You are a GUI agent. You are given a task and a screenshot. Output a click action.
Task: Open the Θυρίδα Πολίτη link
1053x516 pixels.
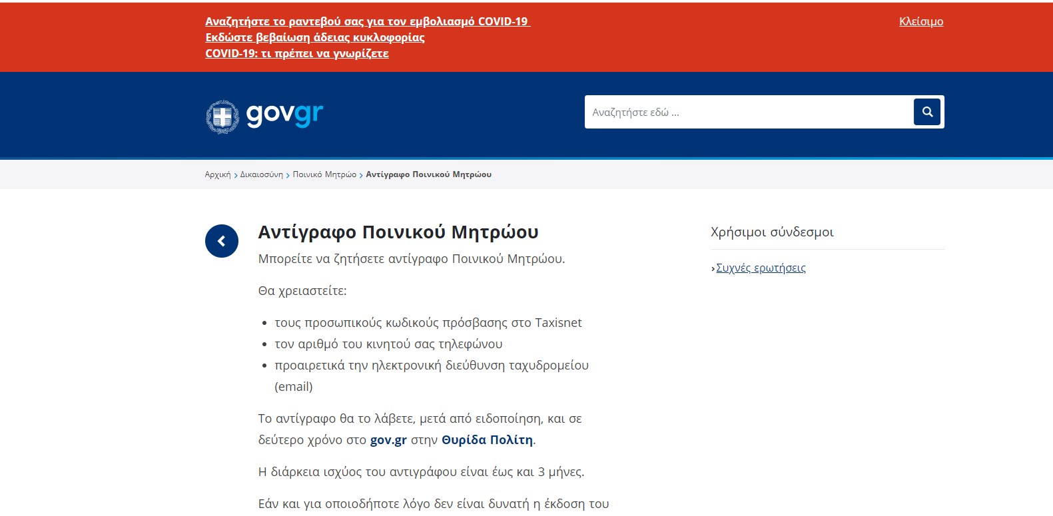click(487, 440)
